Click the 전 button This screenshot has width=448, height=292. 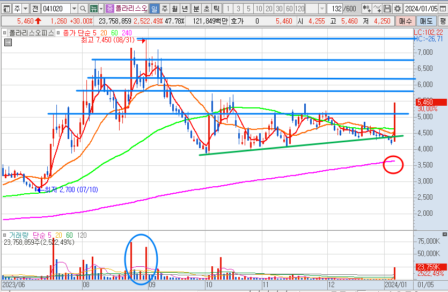click(35, 9)
